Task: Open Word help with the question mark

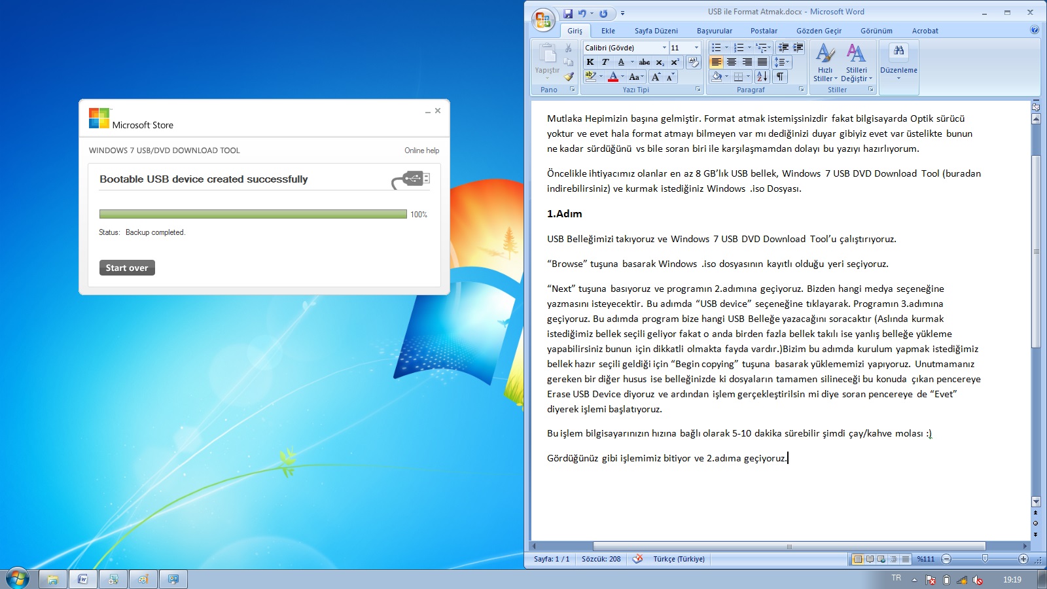Action: 1035,30
